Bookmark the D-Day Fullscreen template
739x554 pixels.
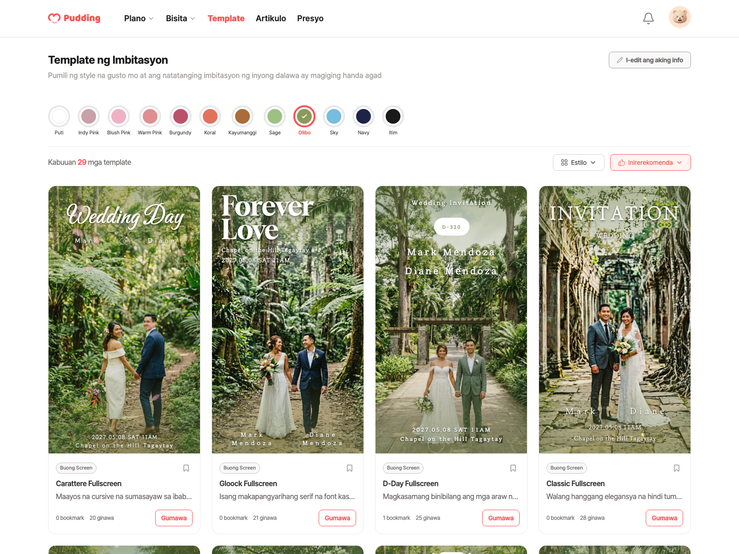click(x=513, y=468)
